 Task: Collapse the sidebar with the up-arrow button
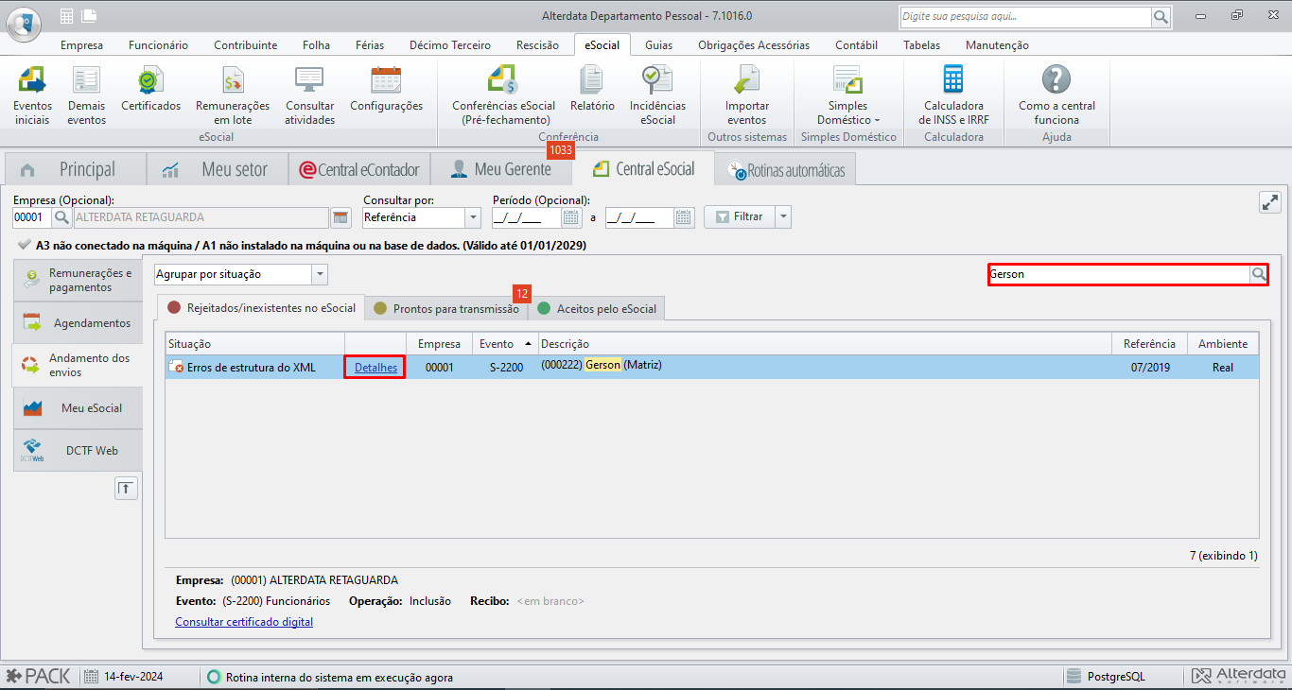point(126,488)
